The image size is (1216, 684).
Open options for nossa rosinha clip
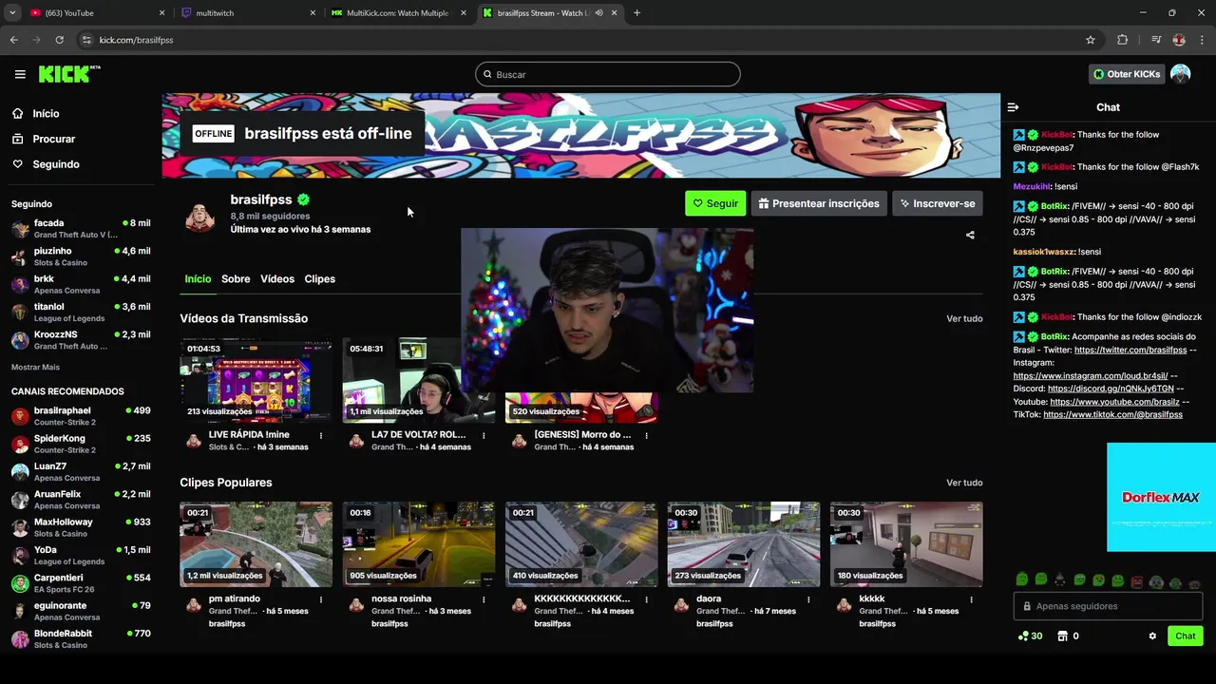tap(484, 599)
